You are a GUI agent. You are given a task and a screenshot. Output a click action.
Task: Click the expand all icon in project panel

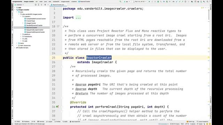[39, 5]
